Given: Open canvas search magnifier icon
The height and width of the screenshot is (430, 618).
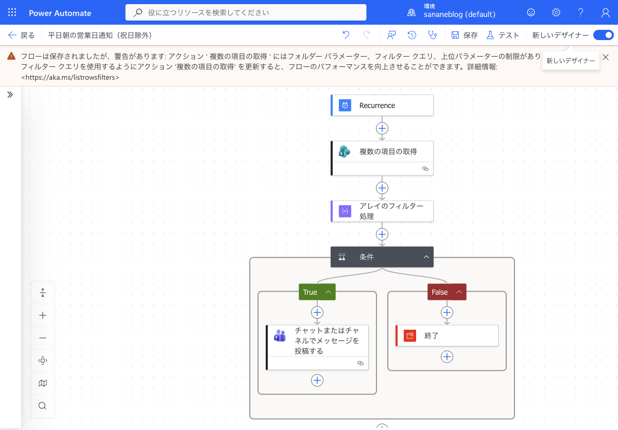Looking at the screenshot, I should pyautogui.click(x=43, y=406).
